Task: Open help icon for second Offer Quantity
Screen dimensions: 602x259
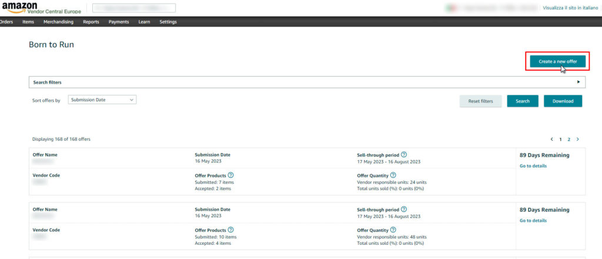Action: click(x=393, y=230)
